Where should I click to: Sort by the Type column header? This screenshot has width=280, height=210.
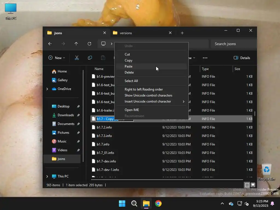click(x=205, y=69)
